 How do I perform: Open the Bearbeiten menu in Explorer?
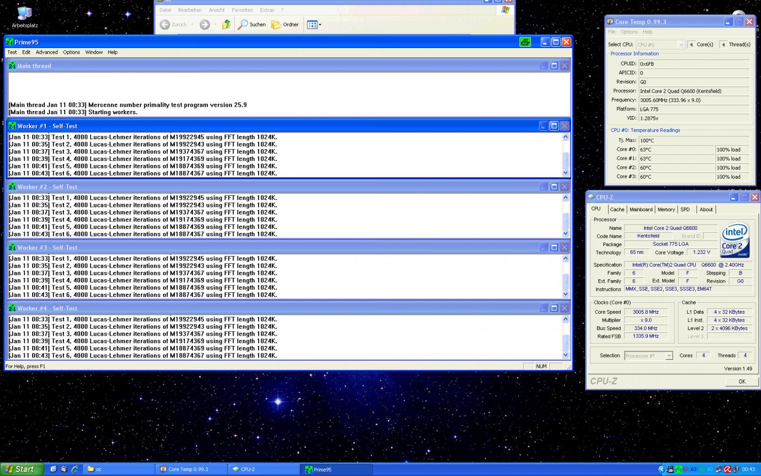pos(190,10)
